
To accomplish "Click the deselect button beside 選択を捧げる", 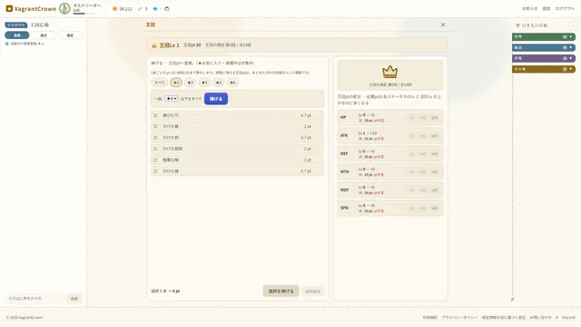I will click(x=312, y=292).
